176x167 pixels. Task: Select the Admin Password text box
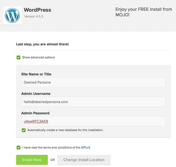(x=94, y=121)
